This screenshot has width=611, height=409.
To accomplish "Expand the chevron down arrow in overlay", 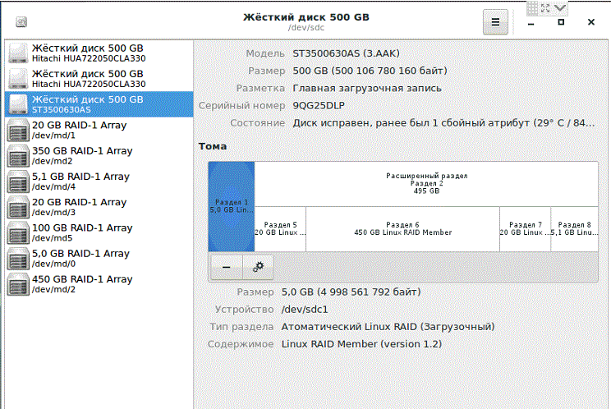I will [560, 7].
